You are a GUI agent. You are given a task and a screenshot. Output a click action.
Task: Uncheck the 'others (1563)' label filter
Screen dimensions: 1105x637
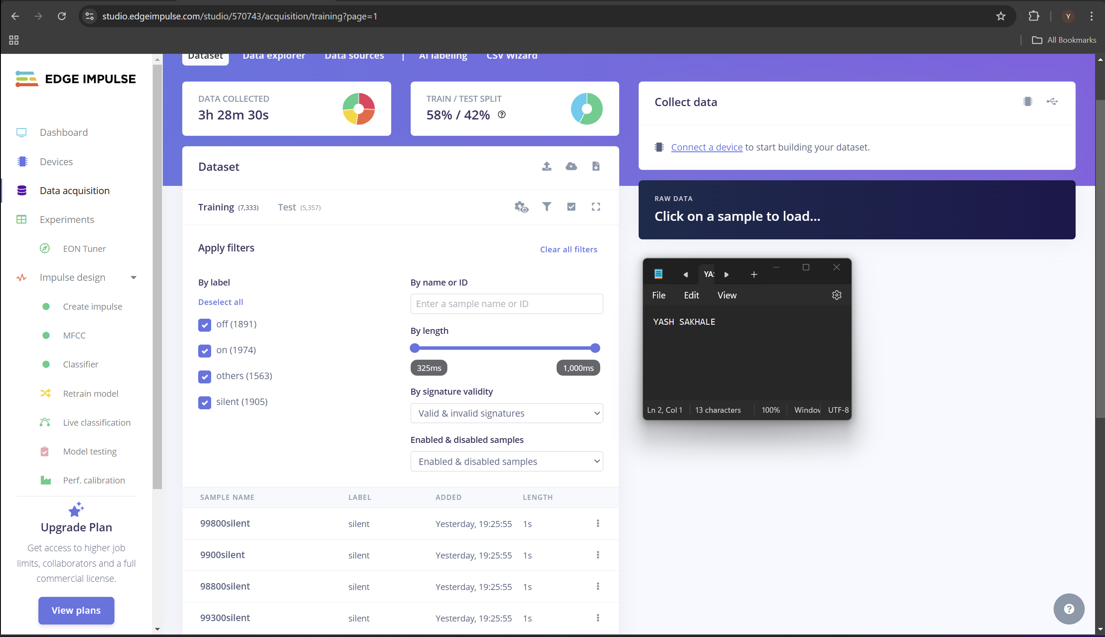click(x=205, y=377)
